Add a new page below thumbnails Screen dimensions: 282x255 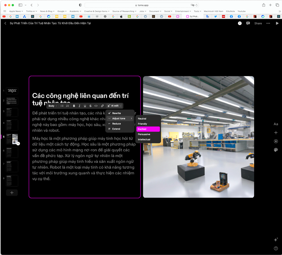(x=12, y=193)
